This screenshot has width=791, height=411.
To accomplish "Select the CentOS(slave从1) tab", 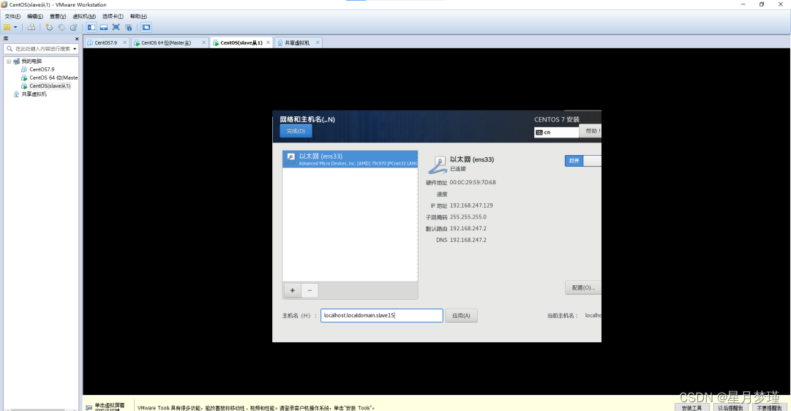I will (241, 43).
